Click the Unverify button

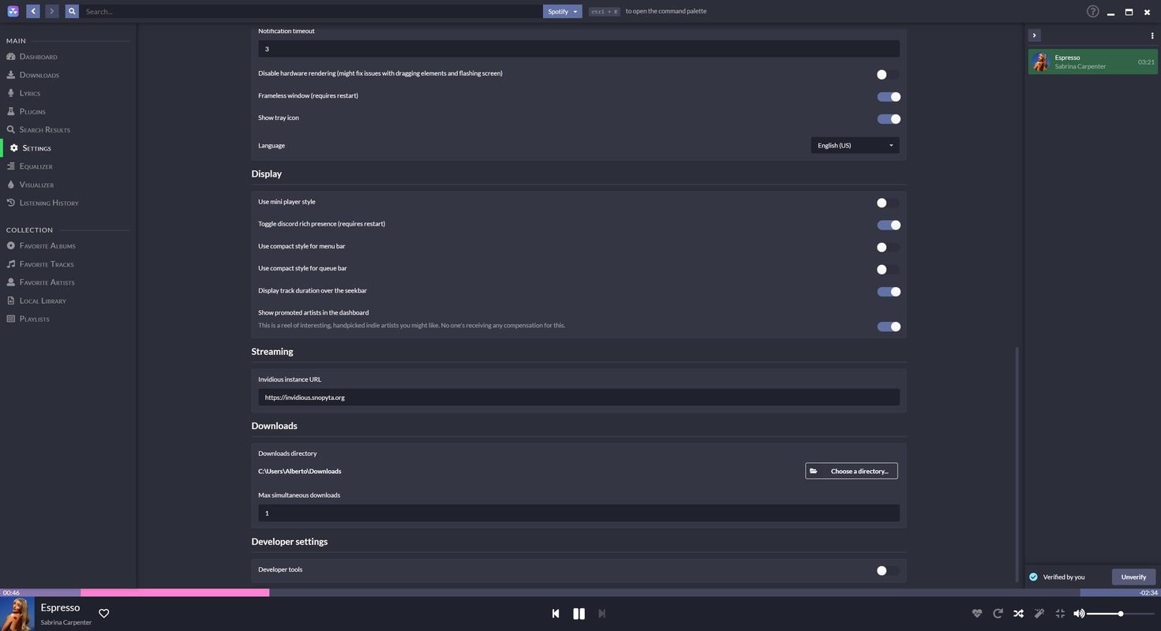[1133, 577]
